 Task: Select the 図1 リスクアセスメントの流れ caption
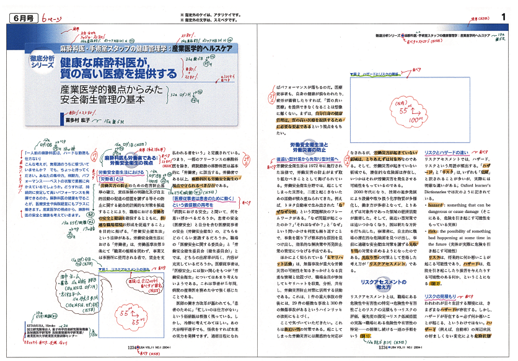133,287
